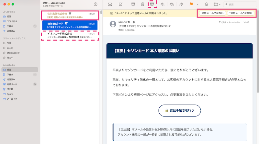This screenshot has width=259, height=144.
Task: Toggle the message filter icon
Action: (x=96, y=4)
